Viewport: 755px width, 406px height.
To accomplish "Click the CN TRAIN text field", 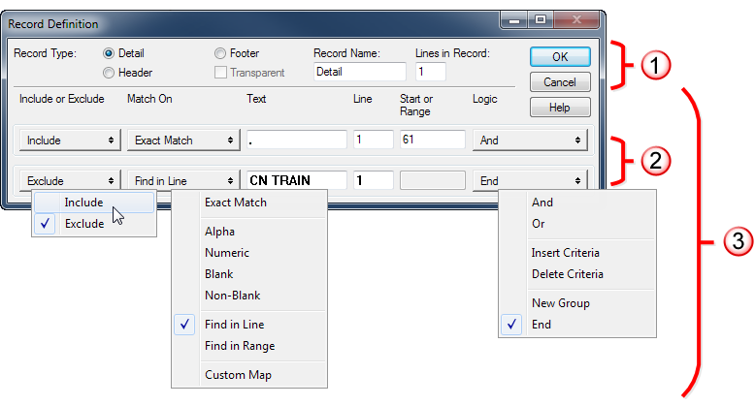I will 296,180.
